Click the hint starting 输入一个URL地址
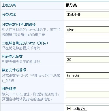The width and height of the screenshot is (109, 111). pyautogui.click(x=31, y=97)
